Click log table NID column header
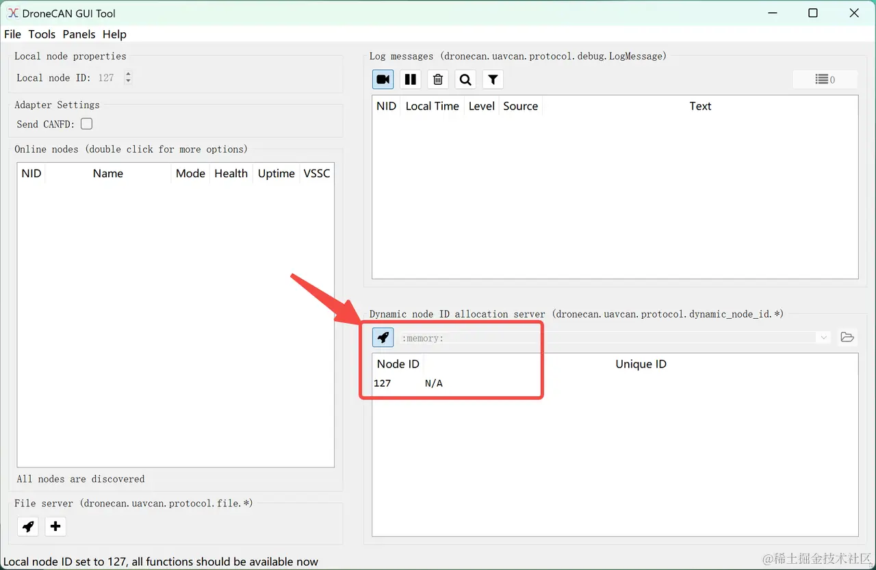The width and height of the screenshot is (876, 570). tap(387, 106)
